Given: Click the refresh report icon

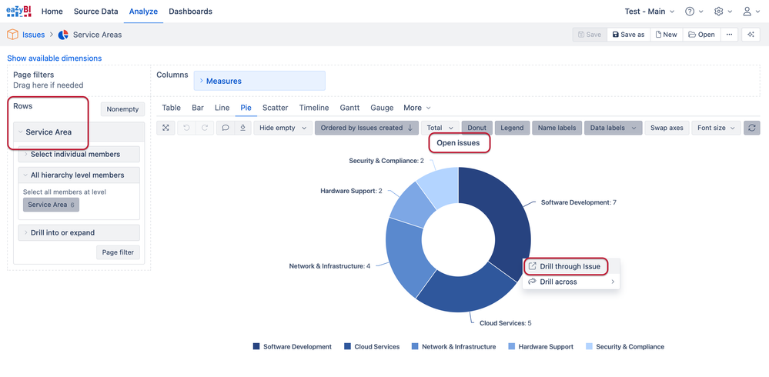Looking at the screenshot, I should tap(752, 128).
